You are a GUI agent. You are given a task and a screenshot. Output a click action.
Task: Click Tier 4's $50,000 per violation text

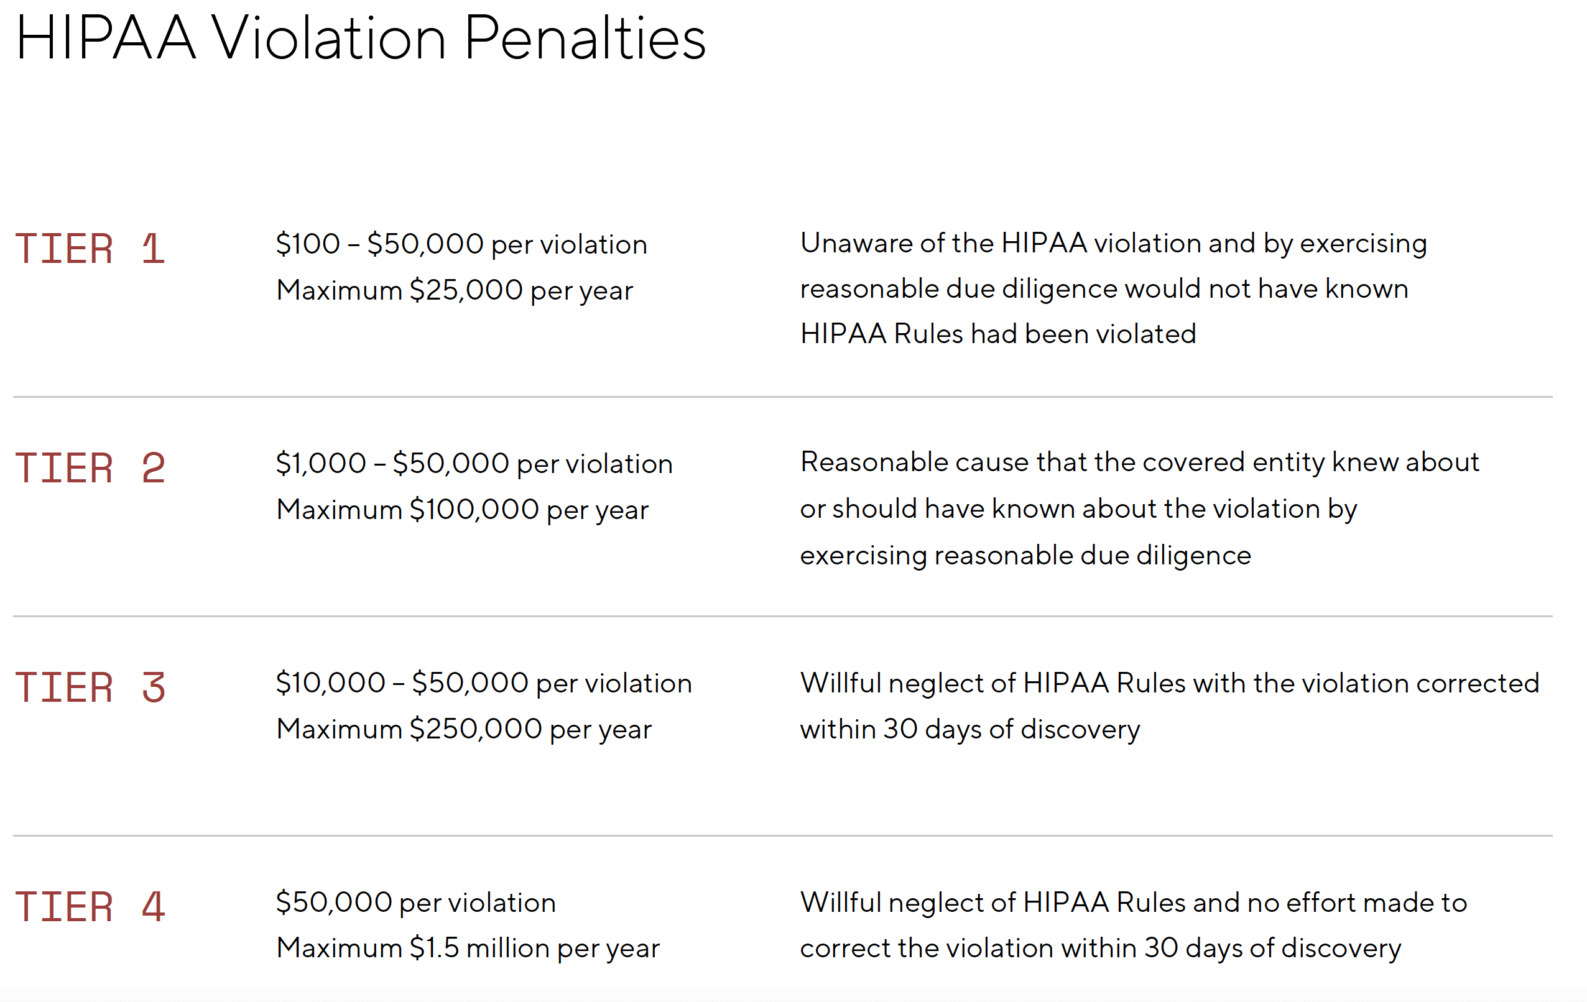416,903
